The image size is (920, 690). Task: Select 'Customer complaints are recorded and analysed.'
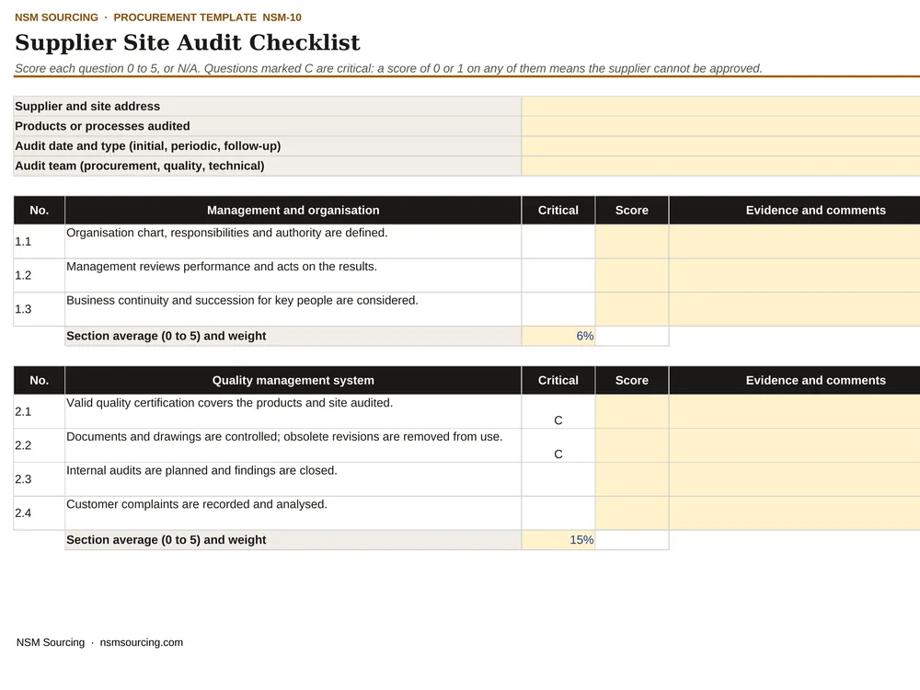197,504
